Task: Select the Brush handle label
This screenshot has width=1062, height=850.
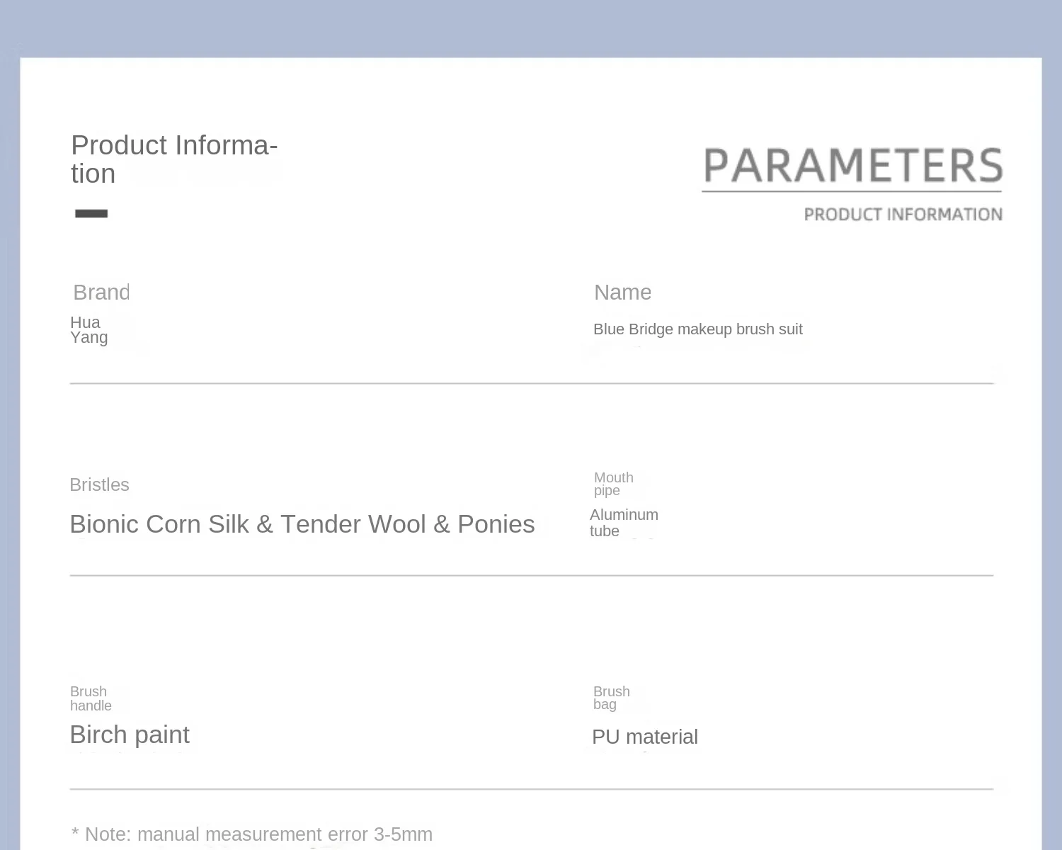Action: [x=91, y=698]
